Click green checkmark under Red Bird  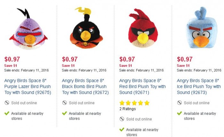(122, 129)
